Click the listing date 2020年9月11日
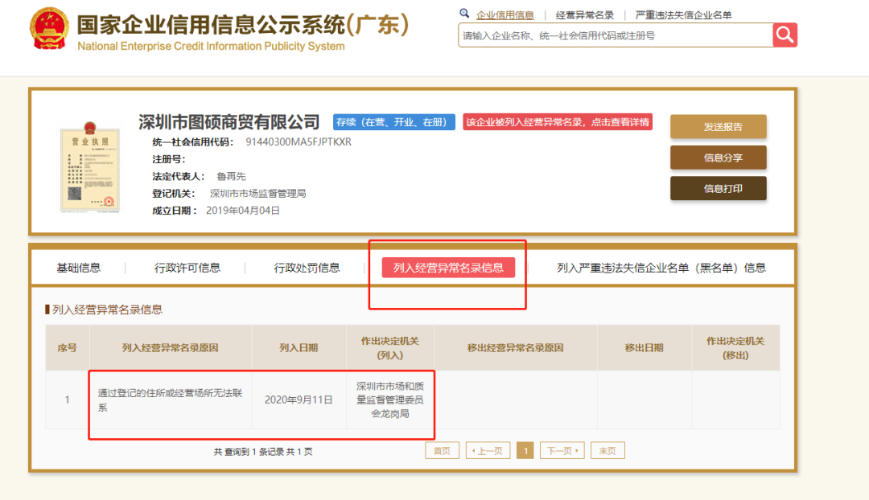 pyautogui.click(x=299, y=400)
